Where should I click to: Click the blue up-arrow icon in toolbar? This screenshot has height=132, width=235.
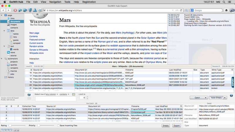click(35, 10)
